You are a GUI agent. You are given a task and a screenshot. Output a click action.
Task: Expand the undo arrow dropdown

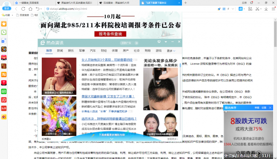coord(41,9)
